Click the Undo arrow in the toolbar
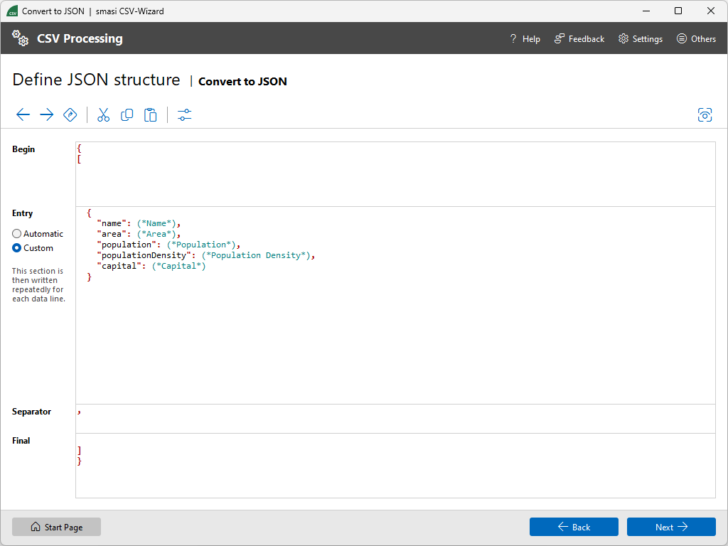 pos(23,114)
